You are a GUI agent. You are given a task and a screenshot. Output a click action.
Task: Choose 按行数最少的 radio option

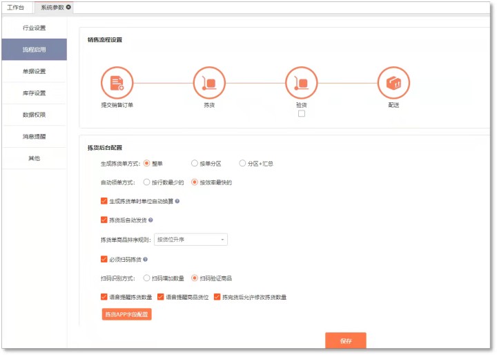click(x=146, y=183)
